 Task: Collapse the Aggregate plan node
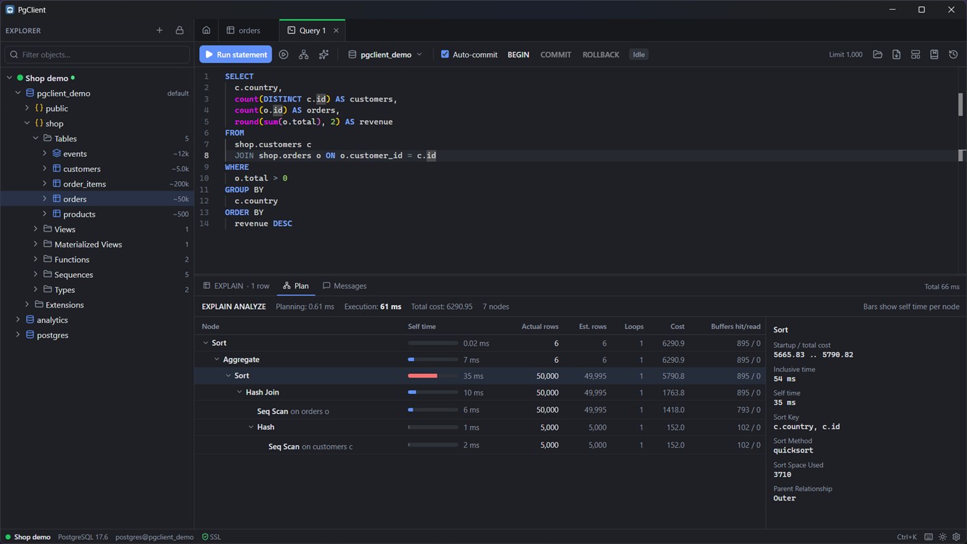pos(217,359)
